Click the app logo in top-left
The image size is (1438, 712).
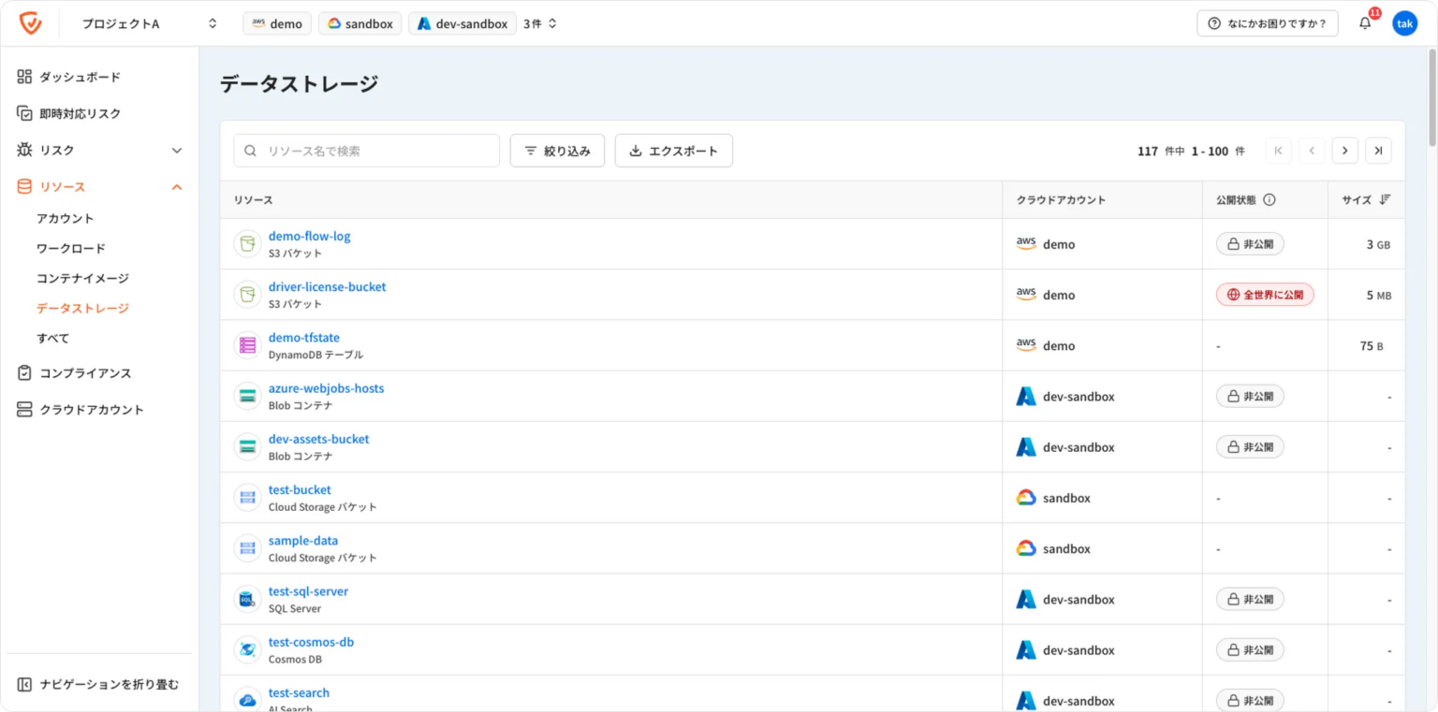tap(31, 23)
